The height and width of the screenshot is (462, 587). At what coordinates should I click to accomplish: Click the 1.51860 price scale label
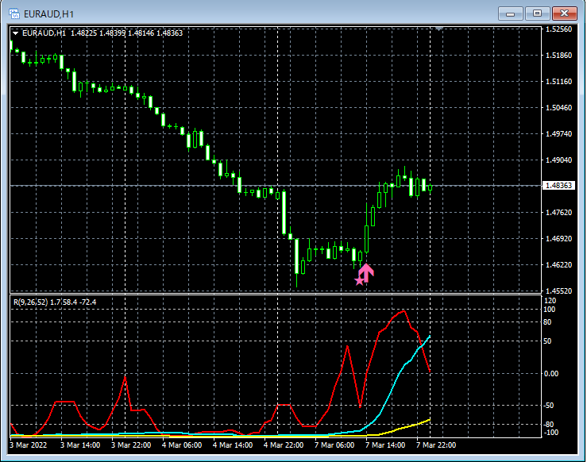[x=559, y=56]
